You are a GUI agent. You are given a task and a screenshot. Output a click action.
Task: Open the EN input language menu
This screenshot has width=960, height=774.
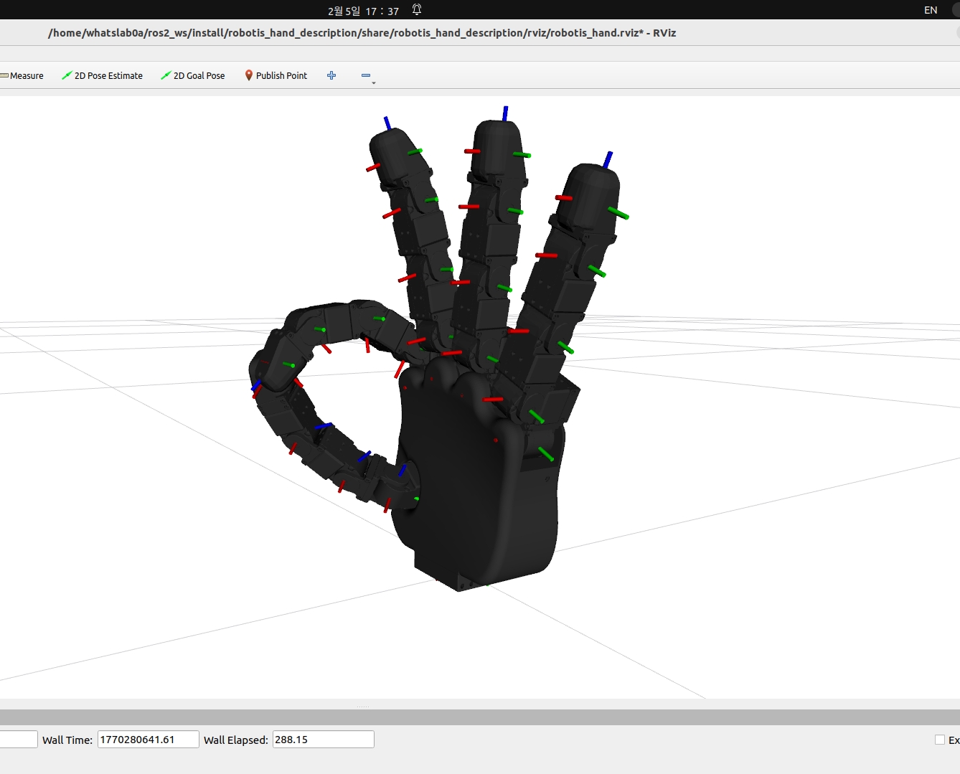(x=930, y=10)
